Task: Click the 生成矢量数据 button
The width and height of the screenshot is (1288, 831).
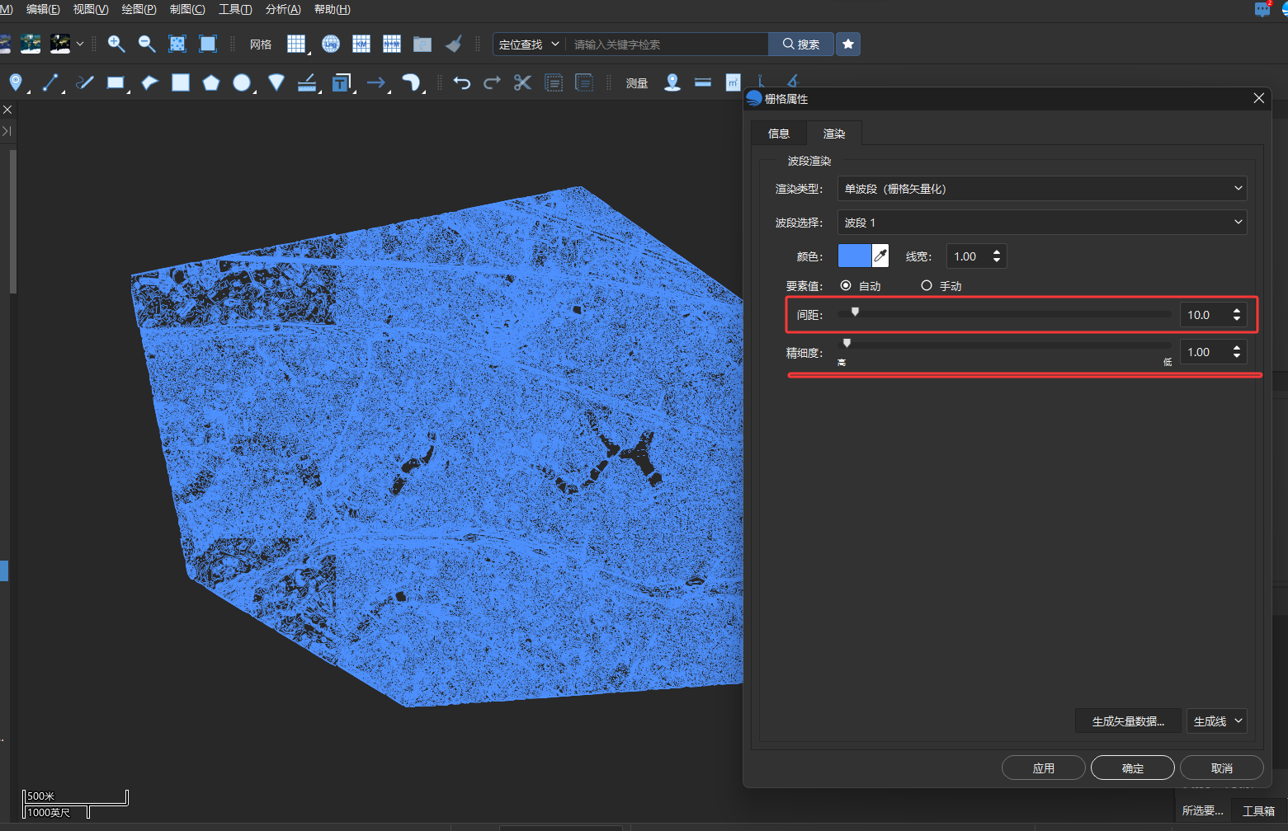Action: click(x=1128, y=721)
